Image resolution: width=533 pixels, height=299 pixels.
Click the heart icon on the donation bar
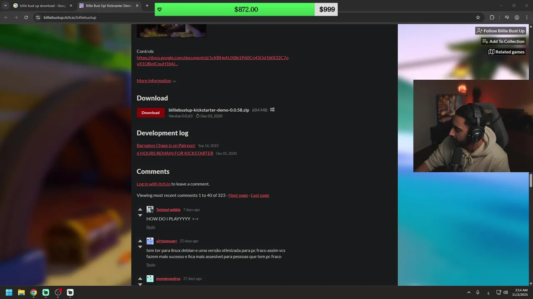tap(159, 10)
